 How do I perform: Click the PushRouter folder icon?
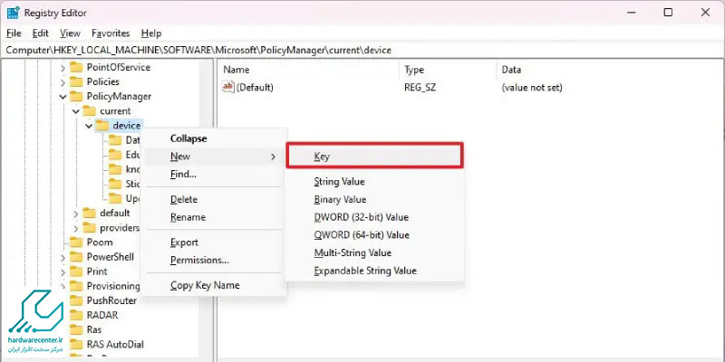tap(76, 300)
